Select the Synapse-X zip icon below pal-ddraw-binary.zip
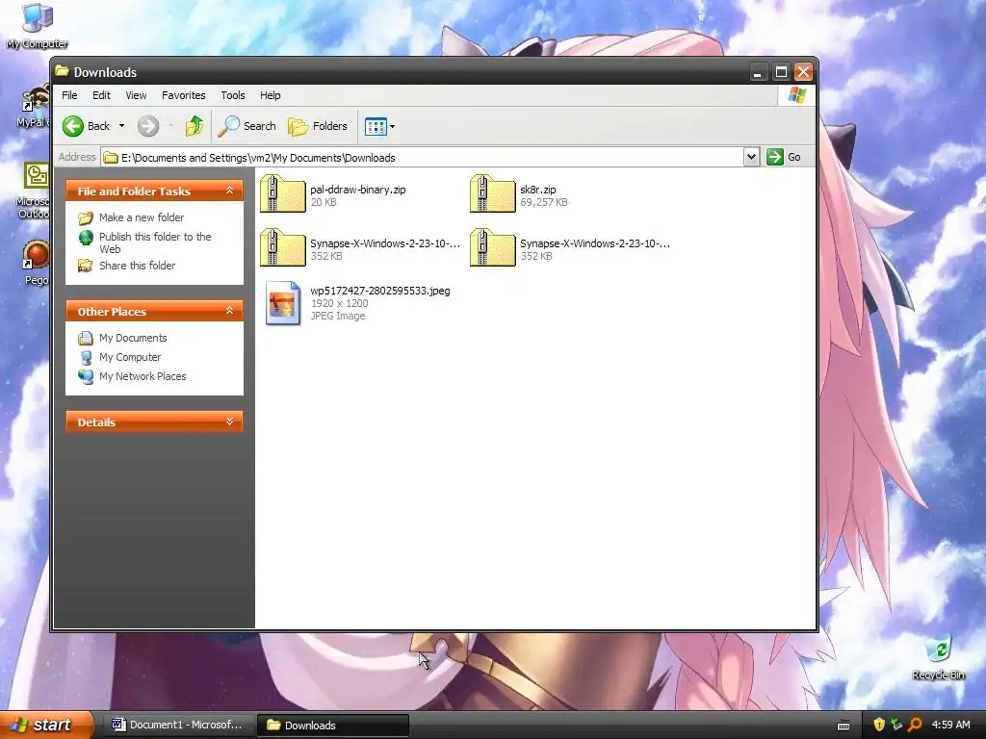Screen dimensions: 986x739 [283, 247]
